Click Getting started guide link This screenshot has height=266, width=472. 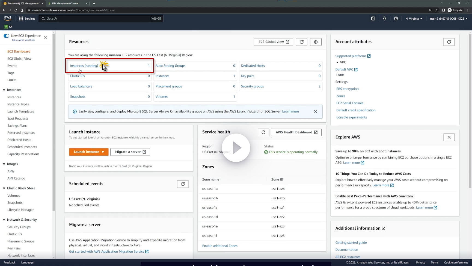(351, 243)
